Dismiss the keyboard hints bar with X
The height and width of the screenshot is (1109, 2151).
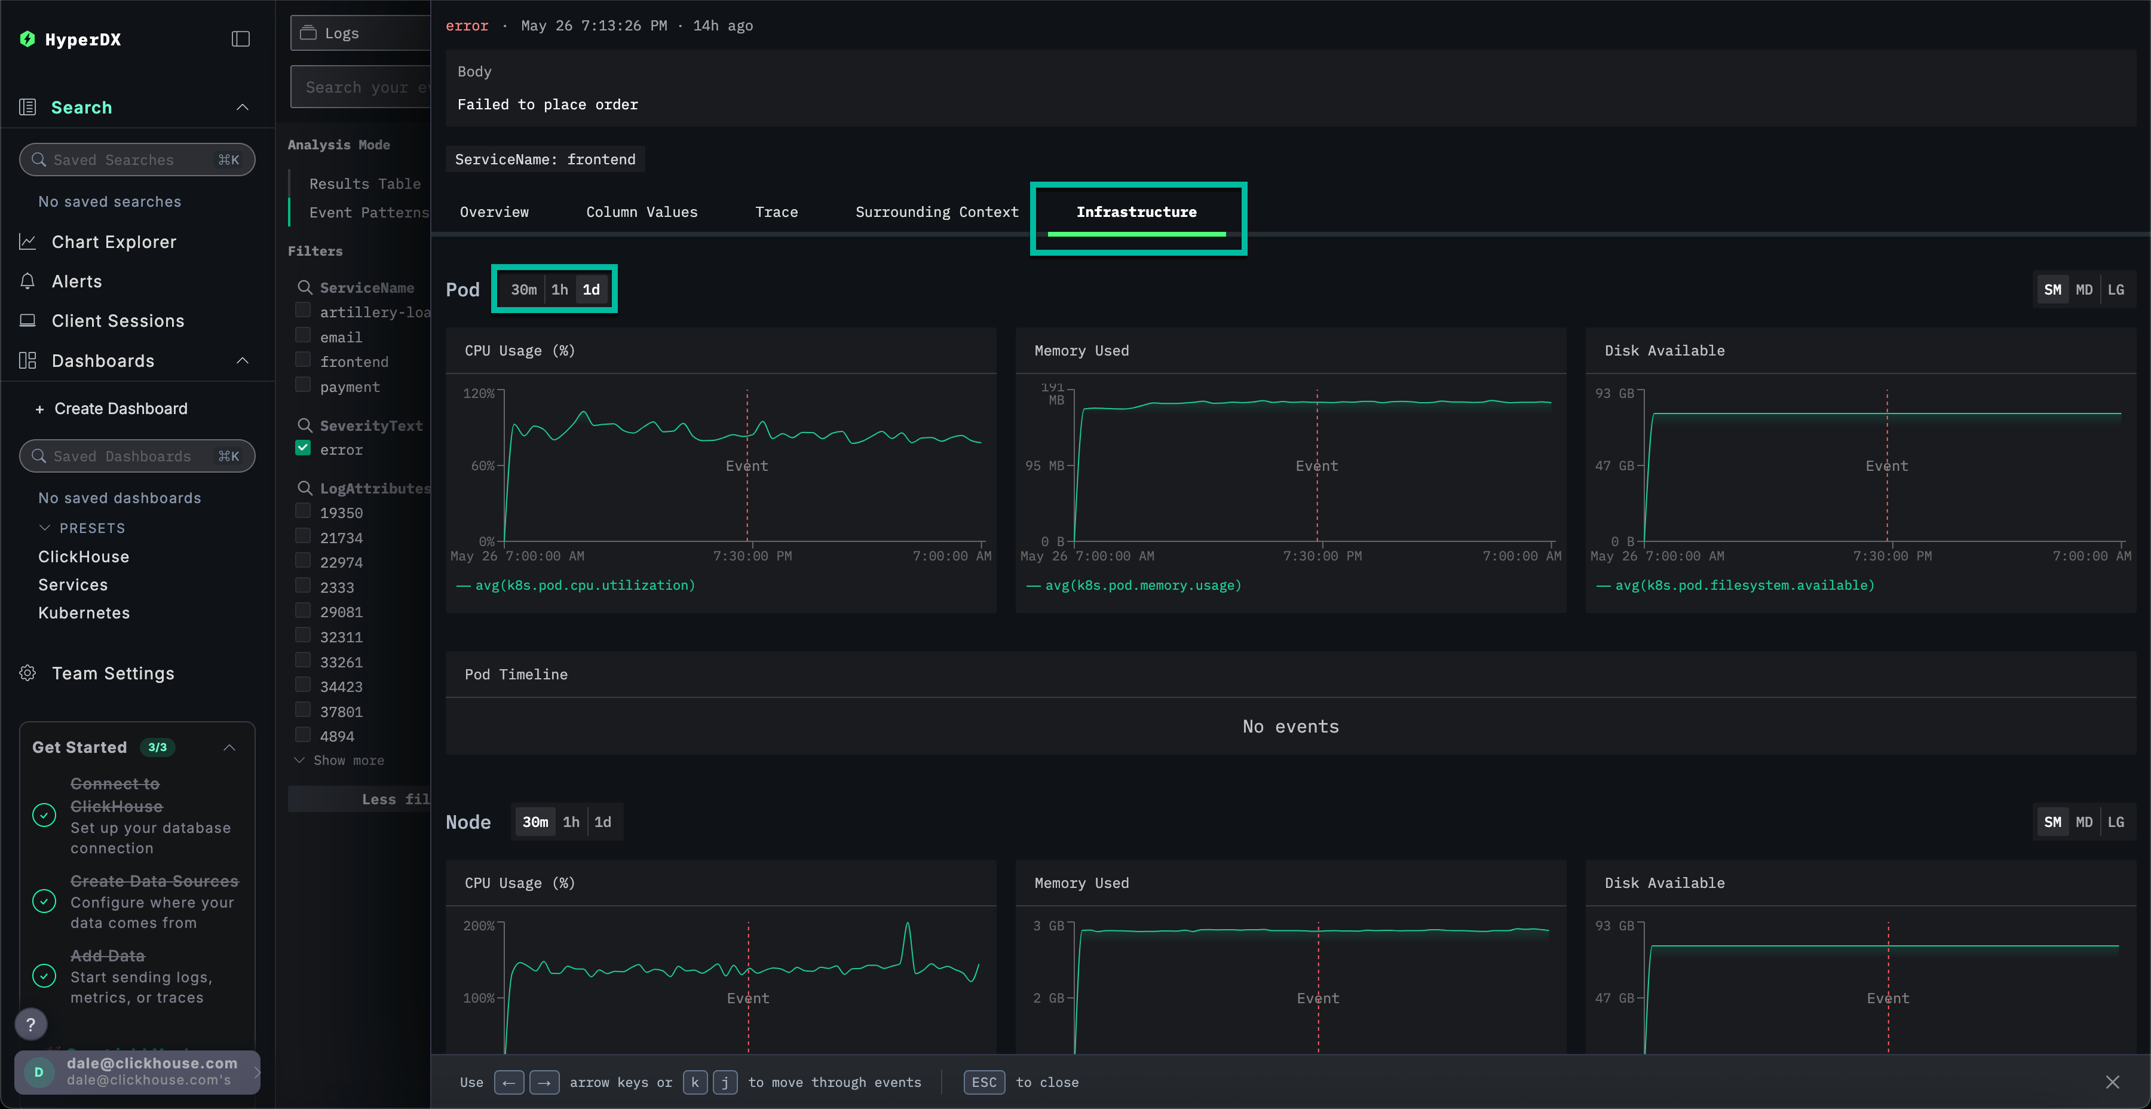click(2113, 1082)
